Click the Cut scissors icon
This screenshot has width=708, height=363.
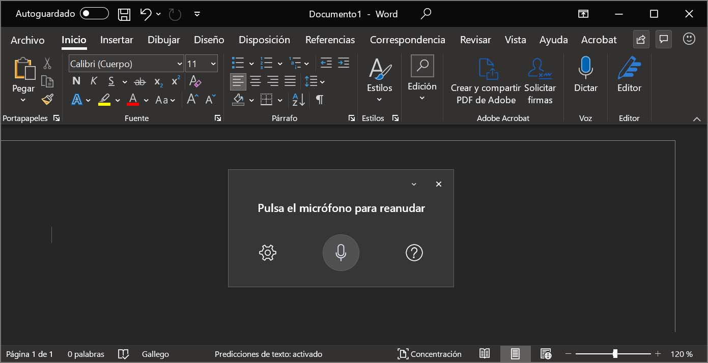47,64
